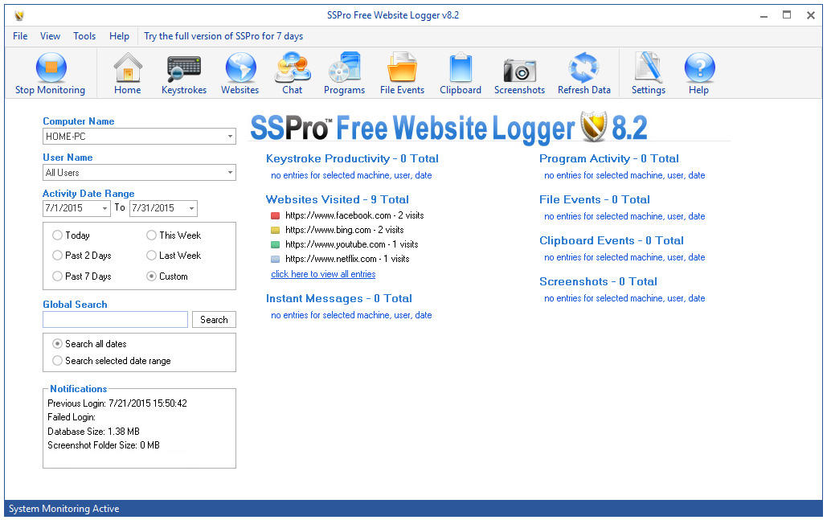Viewport: 827px width, 520px height.
Task: Select the Last Week radio button
Action: point(151,256)
